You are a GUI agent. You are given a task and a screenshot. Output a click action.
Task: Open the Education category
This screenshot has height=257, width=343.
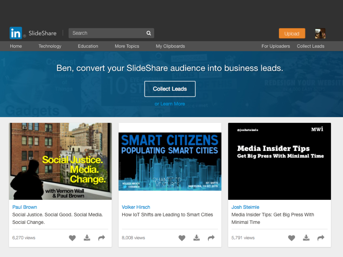88,46
